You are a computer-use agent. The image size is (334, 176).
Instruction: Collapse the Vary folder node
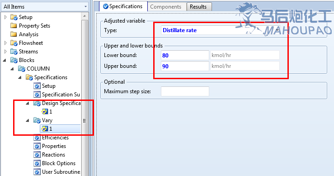(28, 120)
